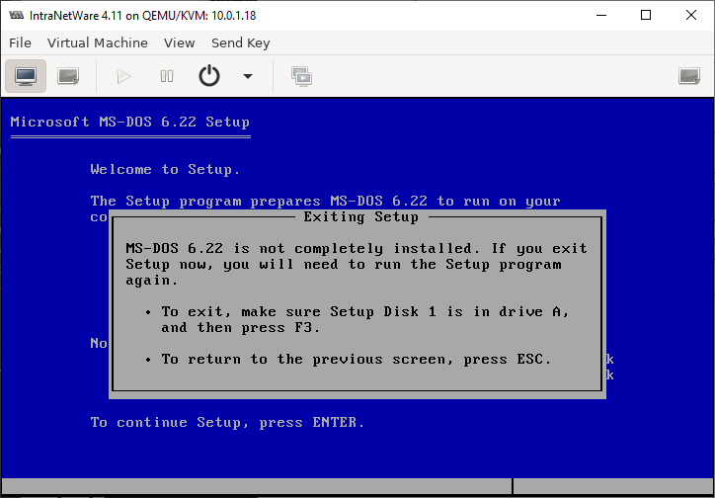Click the virt-manager title bar icon
The width and height of the screenshot is (715, 498).
coord(17,15)
